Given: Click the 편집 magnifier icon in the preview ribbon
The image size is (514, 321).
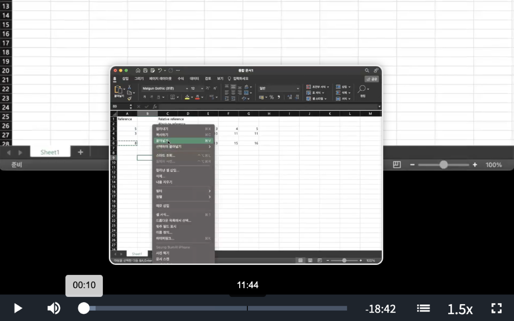Looking at the screenshot, I should 362,89.
